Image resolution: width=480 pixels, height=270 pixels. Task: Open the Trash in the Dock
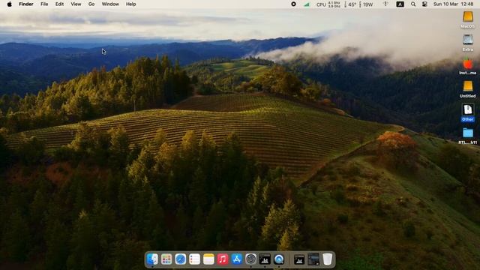[327, 259]
